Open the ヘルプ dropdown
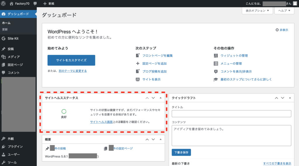The height and width of the screenshot is (166, 299). click(284, 11)
